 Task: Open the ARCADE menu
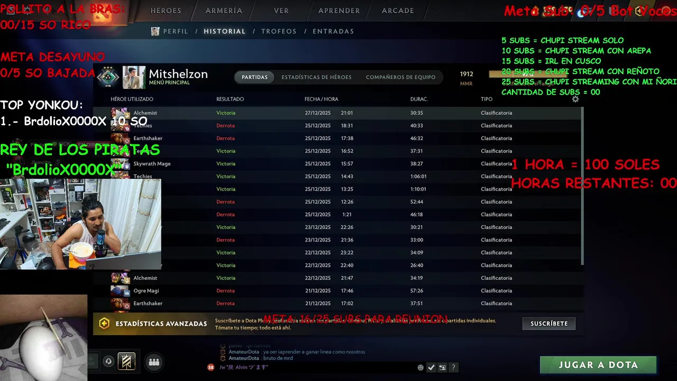[x=398, y=11]
